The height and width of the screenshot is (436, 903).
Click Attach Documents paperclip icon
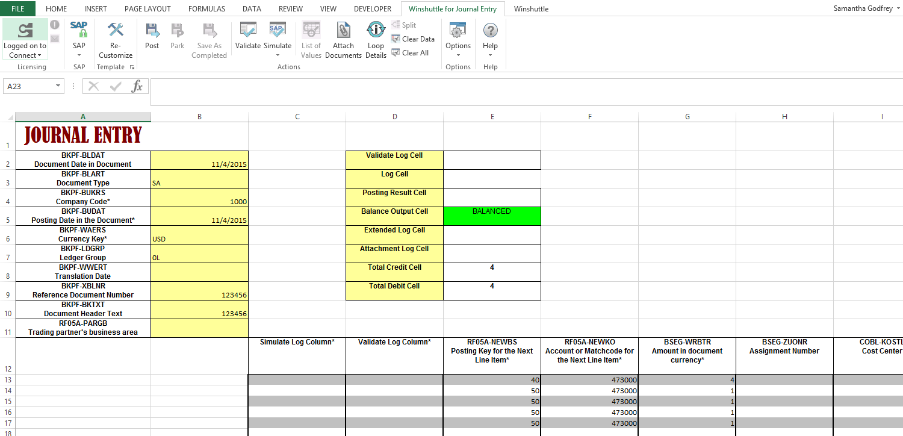[x=343, y=30]
